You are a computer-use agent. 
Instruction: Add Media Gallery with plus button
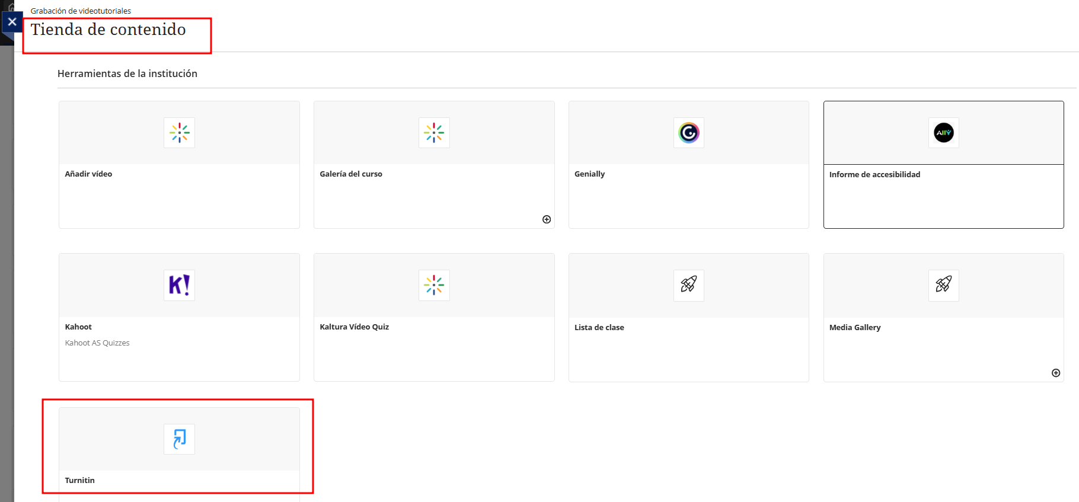click(x=1056, y=373)
